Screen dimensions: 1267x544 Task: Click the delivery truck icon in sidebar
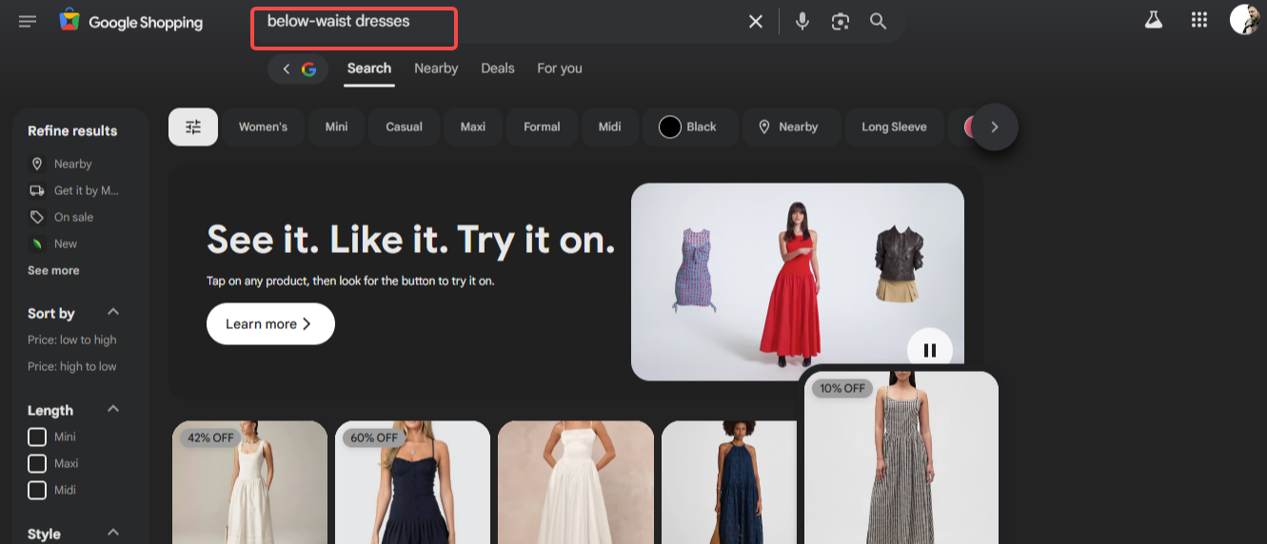[x=37, y=190]
